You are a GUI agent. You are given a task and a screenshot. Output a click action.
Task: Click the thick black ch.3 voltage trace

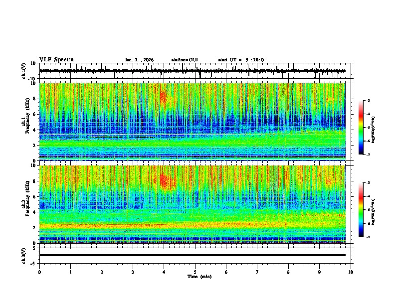click(192, 255)
